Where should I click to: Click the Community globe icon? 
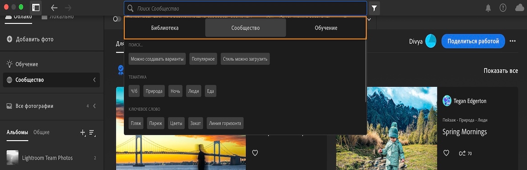(x=9, y=80)
